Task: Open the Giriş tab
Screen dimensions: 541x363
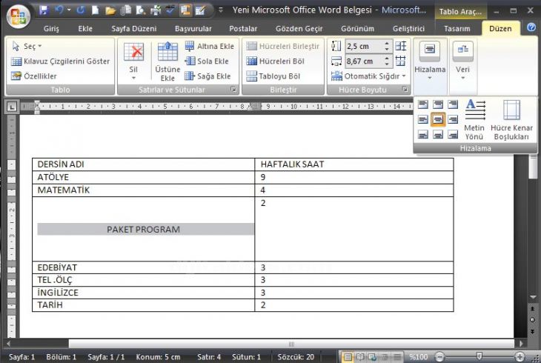Action: tap(51, 29)
